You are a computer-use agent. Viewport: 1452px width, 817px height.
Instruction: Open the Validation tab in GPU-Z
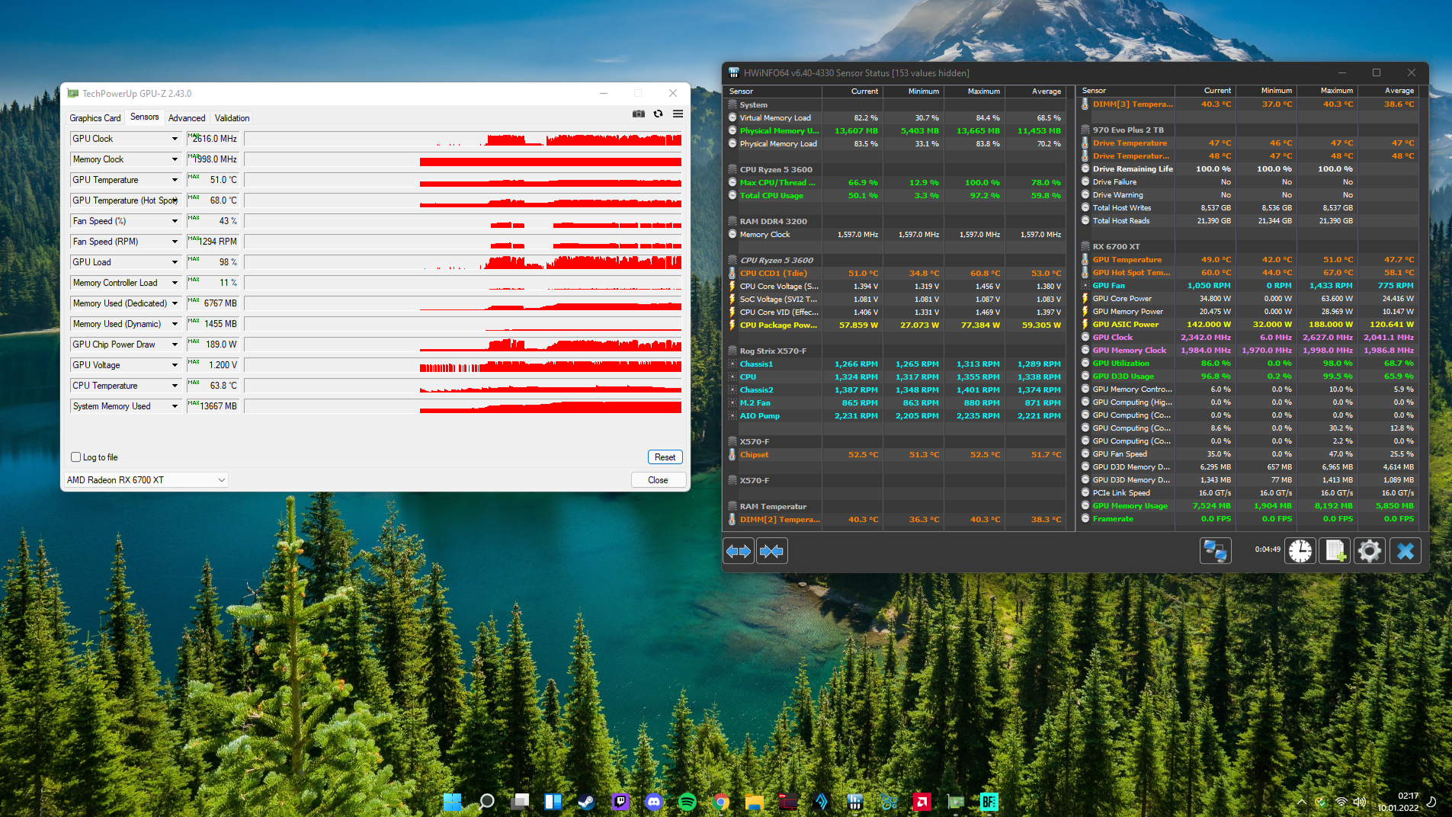(x=232, y=118)
